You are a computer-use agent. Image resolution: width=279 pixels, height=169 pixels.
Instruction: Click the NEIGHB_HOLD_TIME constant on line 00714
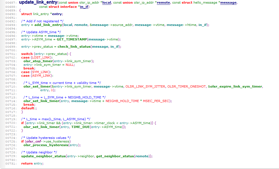122,101
